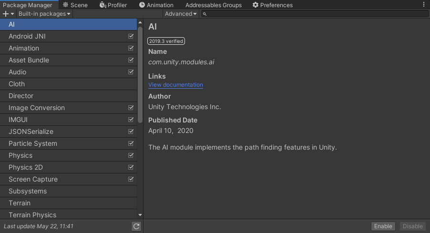Select the Screen Capture package row
This screenshot has height=233, width=430.
click(68, 179)
